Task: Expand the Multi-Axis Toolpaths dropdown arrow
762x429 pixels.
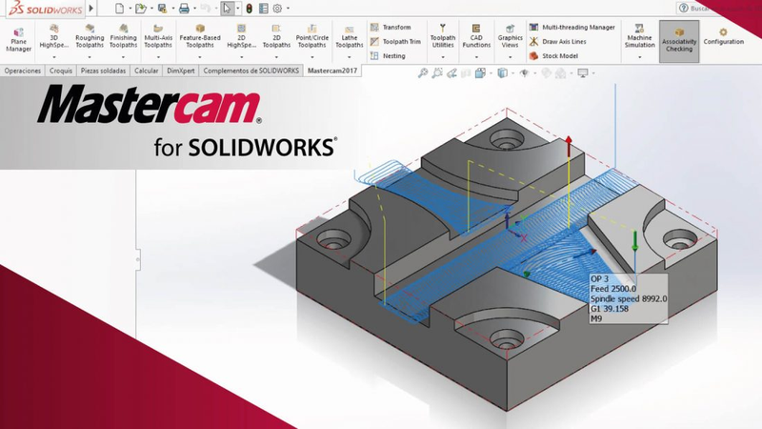Action: click(158, 57)
